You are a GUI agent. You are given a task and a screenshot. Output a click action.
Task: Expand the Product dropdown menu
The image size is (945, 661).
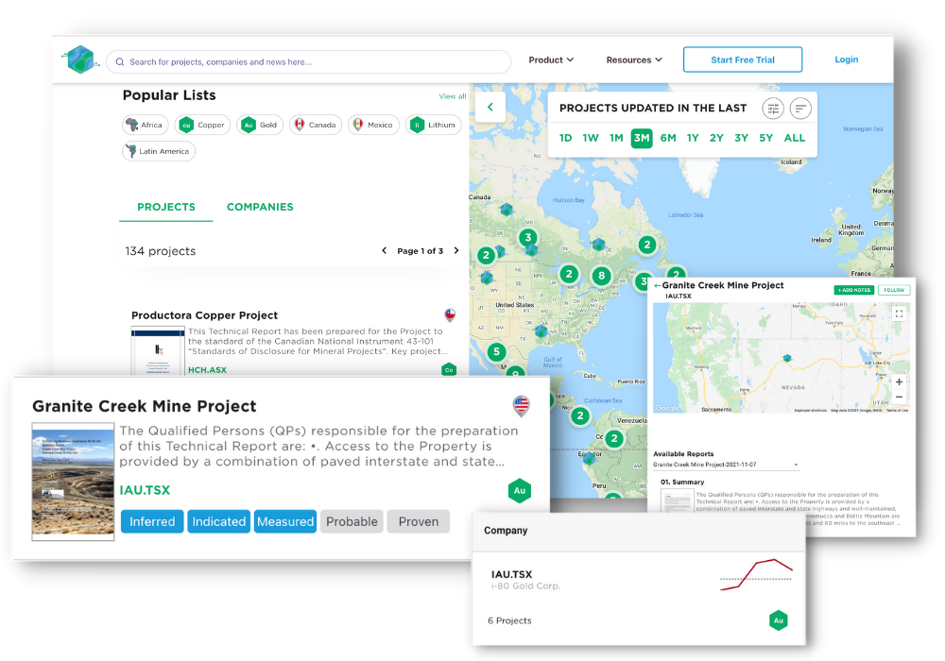551,59
